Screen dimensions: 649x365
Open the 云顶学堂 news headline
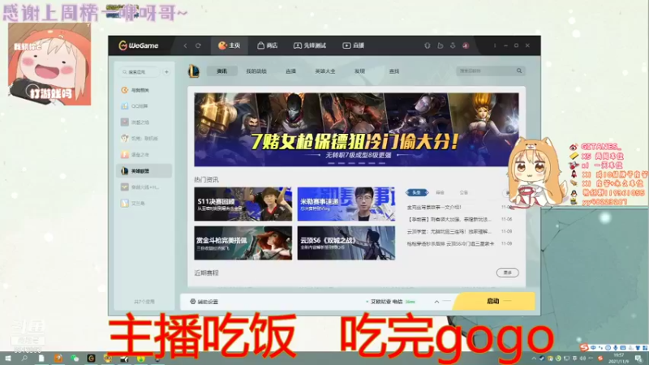(449, 231)
